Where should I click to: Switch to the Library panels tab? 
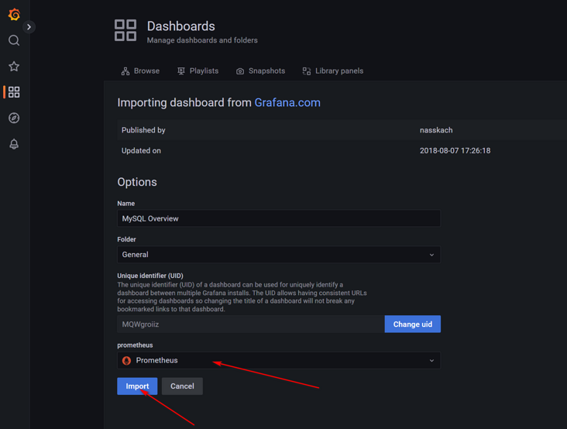click(x=332, y=70)
